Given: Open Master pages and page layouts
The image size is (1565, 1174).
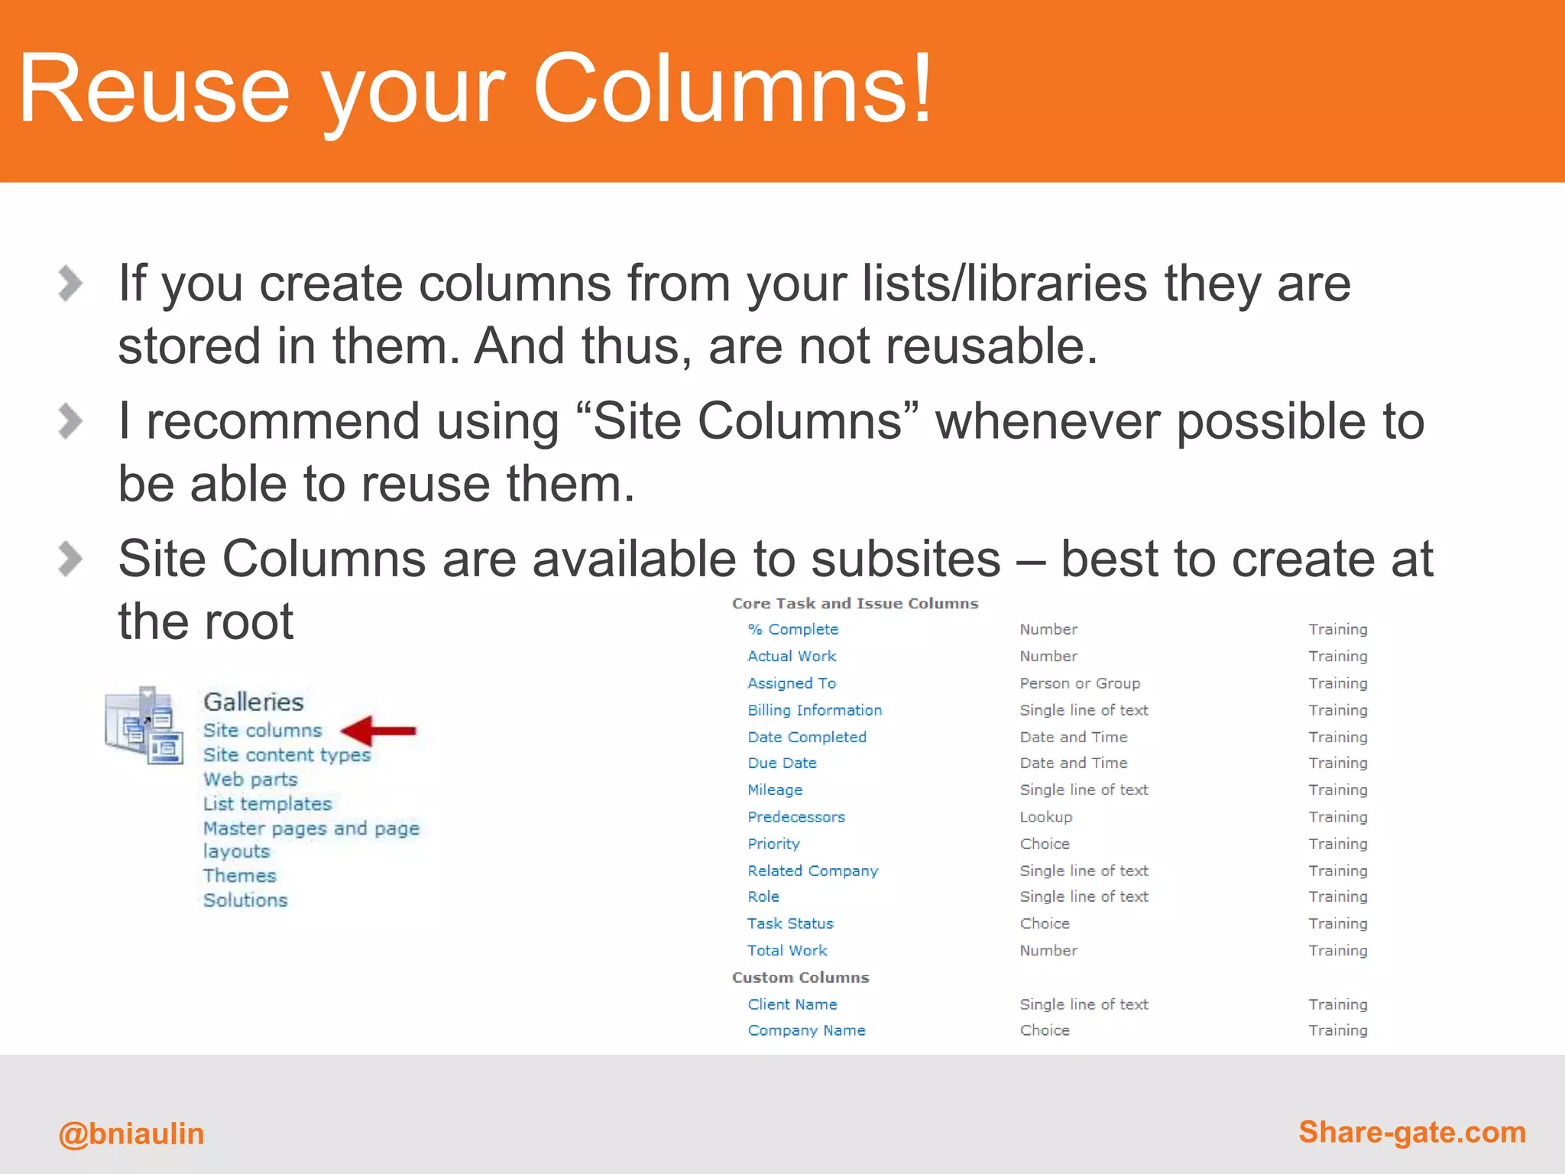Looking at the screenshot, I should click(310, 829).
